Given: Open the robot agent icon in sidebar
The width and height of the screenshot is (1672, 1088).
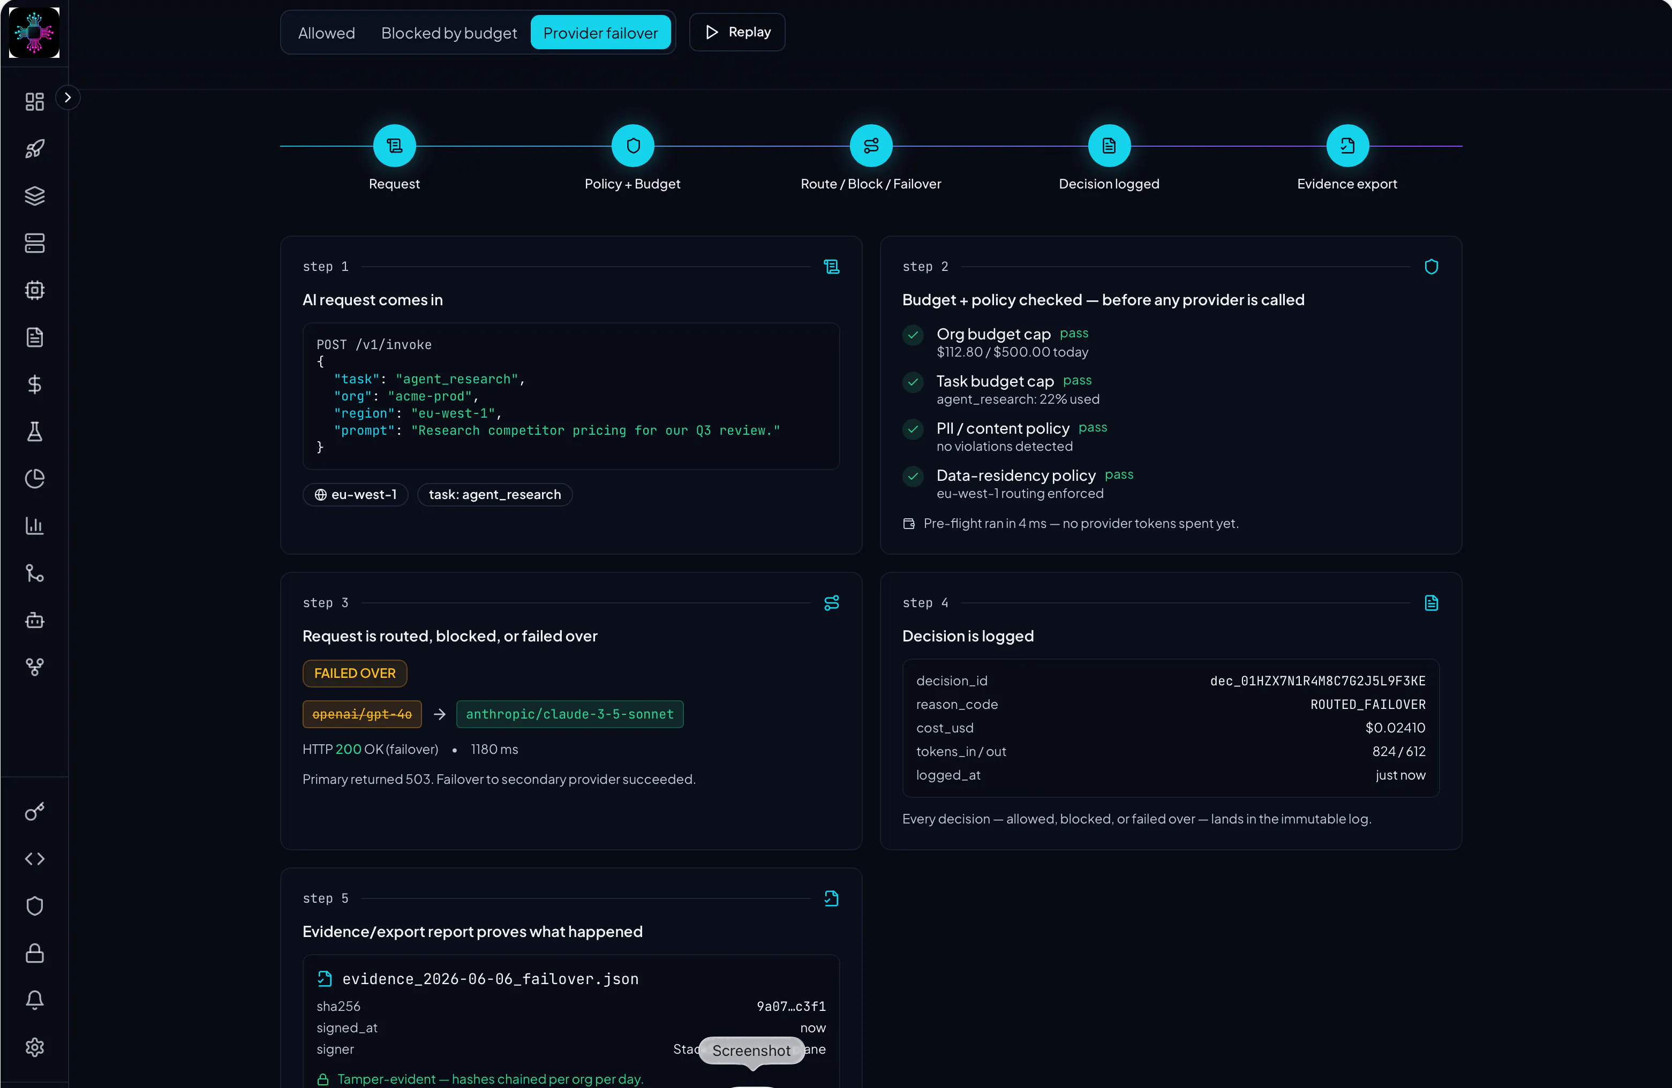Looking at the screenshot, I should 34,620.
